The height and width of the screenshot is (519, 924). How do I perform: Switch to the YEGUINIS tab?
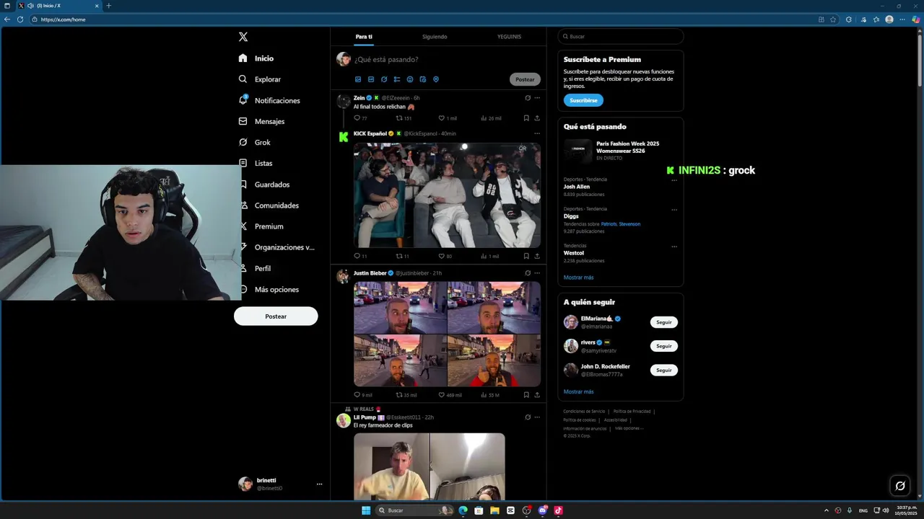(509, 37)
